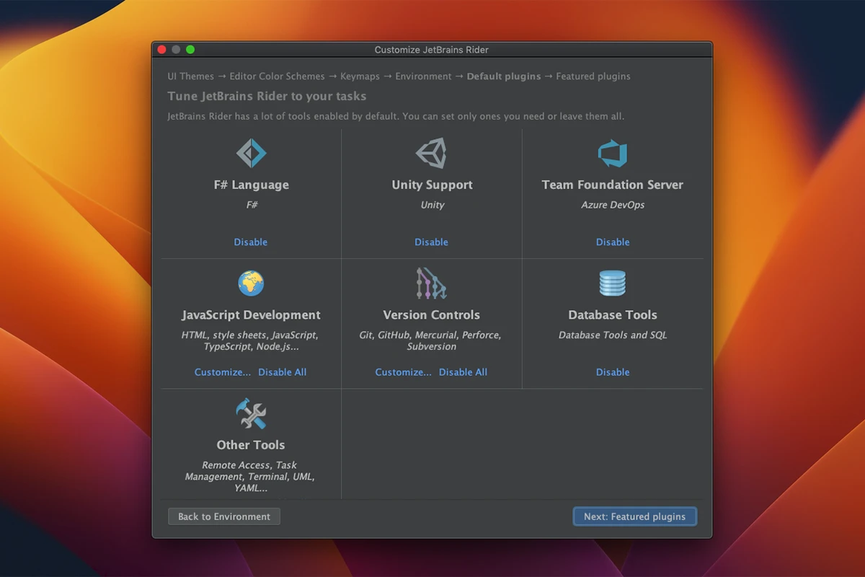This screenshot has height=577, width=865.
Task: Click the Back to Environment button
Action: [224, 516]
